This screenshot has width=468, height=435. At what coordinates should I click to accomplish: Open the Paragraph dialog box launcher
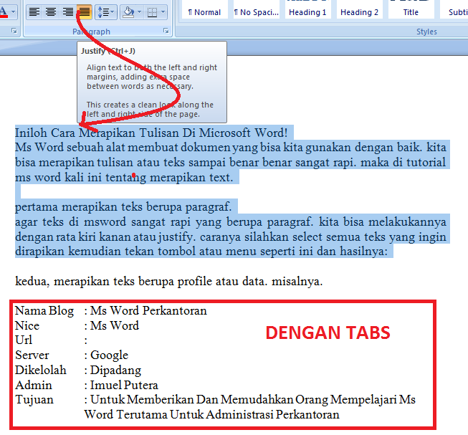(x=166, y=31)
